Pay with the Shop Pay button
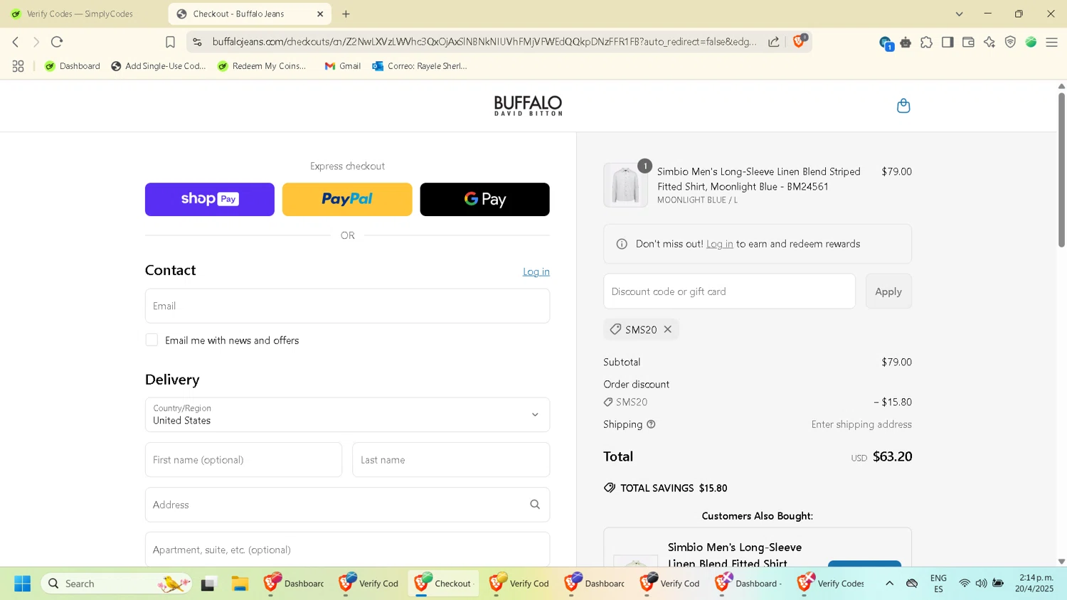This screenshot has height=600, width=1067. (210, 199)
